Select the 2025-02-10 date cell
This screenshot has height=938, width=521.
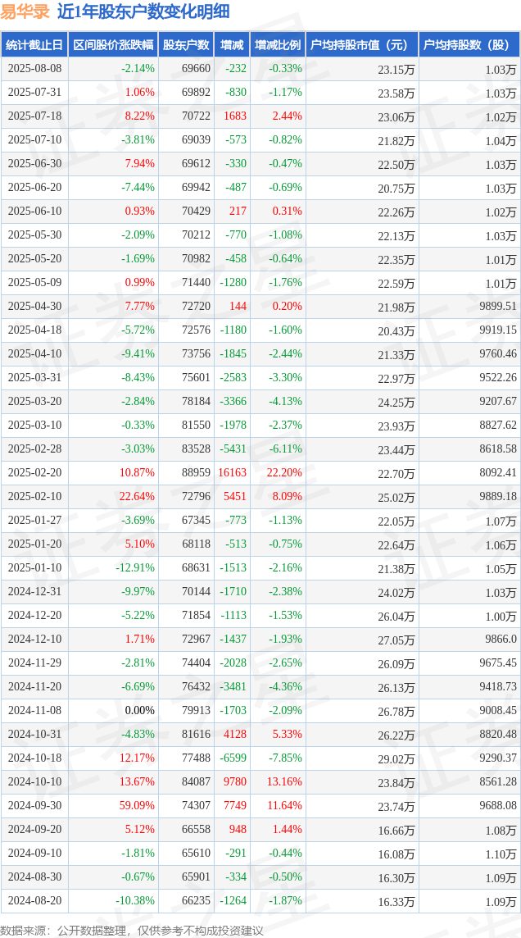[34, 497]
